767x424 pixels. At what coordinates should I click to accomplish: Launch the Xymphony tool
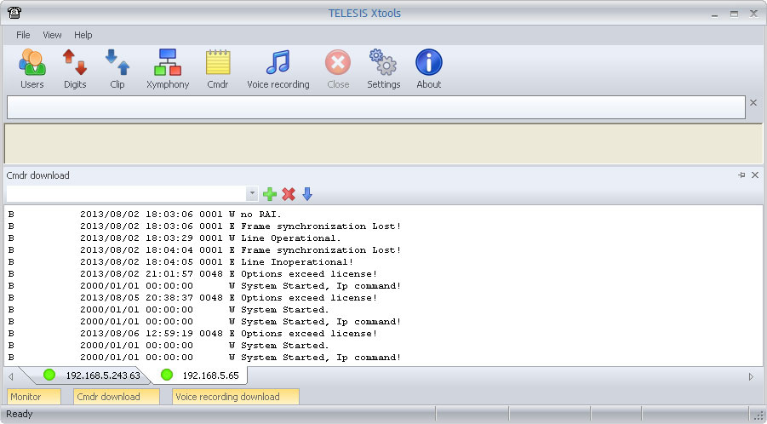(168, 69)
